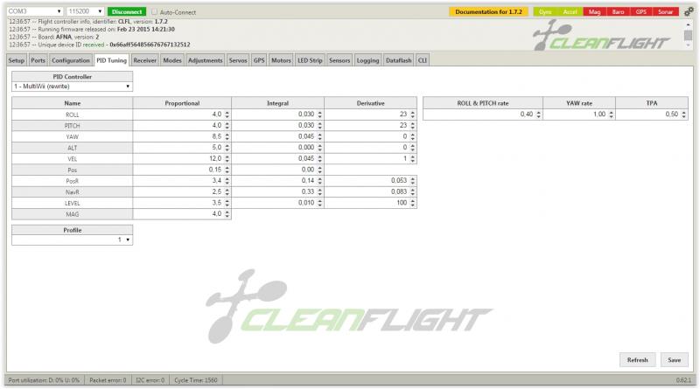
Task: Open the Logging tab
Action: [x=367, y=60]
